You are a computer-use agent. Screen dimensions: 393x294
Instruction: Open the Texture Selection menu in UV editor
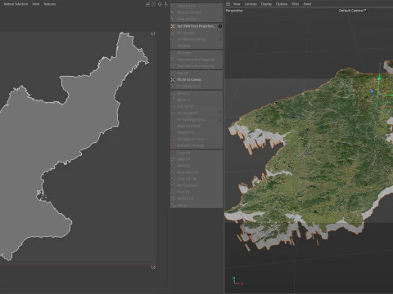pos(16,4)
